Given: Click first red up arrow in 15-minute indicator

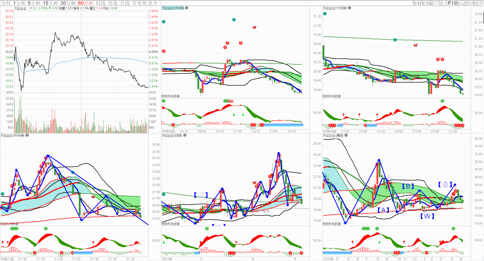Looking at the screenshot, I should pyautogui.click(x=343, y=115).
